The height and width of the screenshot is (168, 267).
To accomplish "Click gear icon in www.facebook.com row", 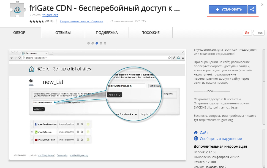I will click(78, 124).
